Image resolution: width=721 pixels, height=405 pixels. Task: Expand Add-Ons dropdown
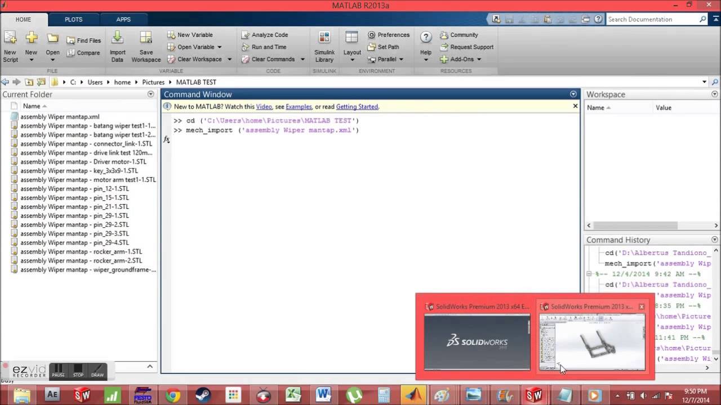click(x=479, y=60)
